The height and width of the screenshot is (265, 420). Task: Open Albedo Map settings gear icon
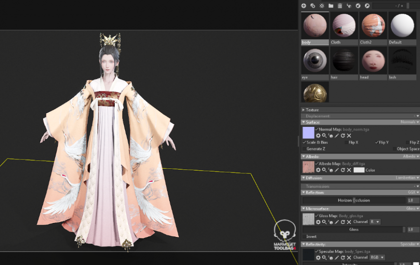(318, 170)
